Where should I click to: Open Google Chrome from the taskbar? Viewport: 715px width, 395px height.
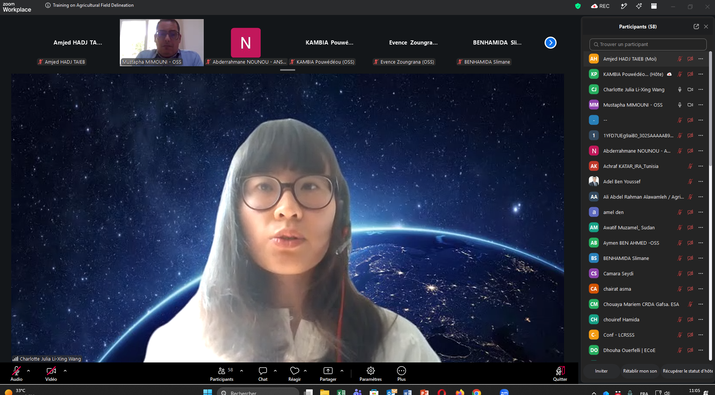pos(476,392)
